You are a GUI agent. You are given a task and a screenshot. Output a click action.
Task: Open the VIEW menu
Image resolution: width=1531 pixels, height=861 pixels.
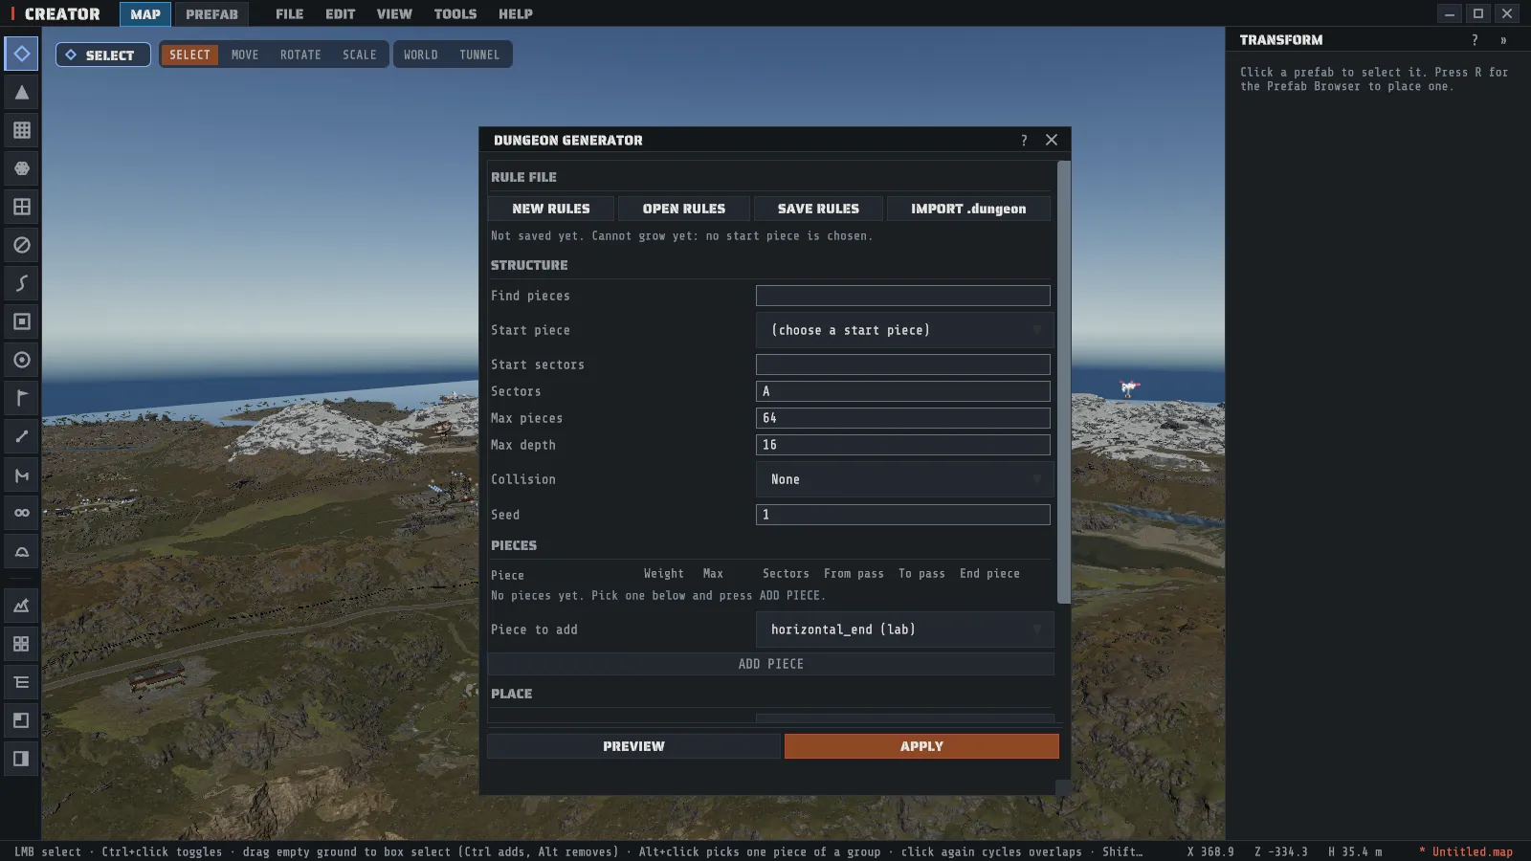[394, 13]
